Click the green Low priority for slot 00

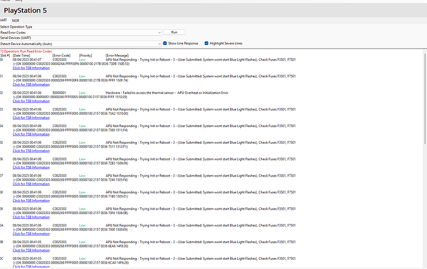point(82,60)
